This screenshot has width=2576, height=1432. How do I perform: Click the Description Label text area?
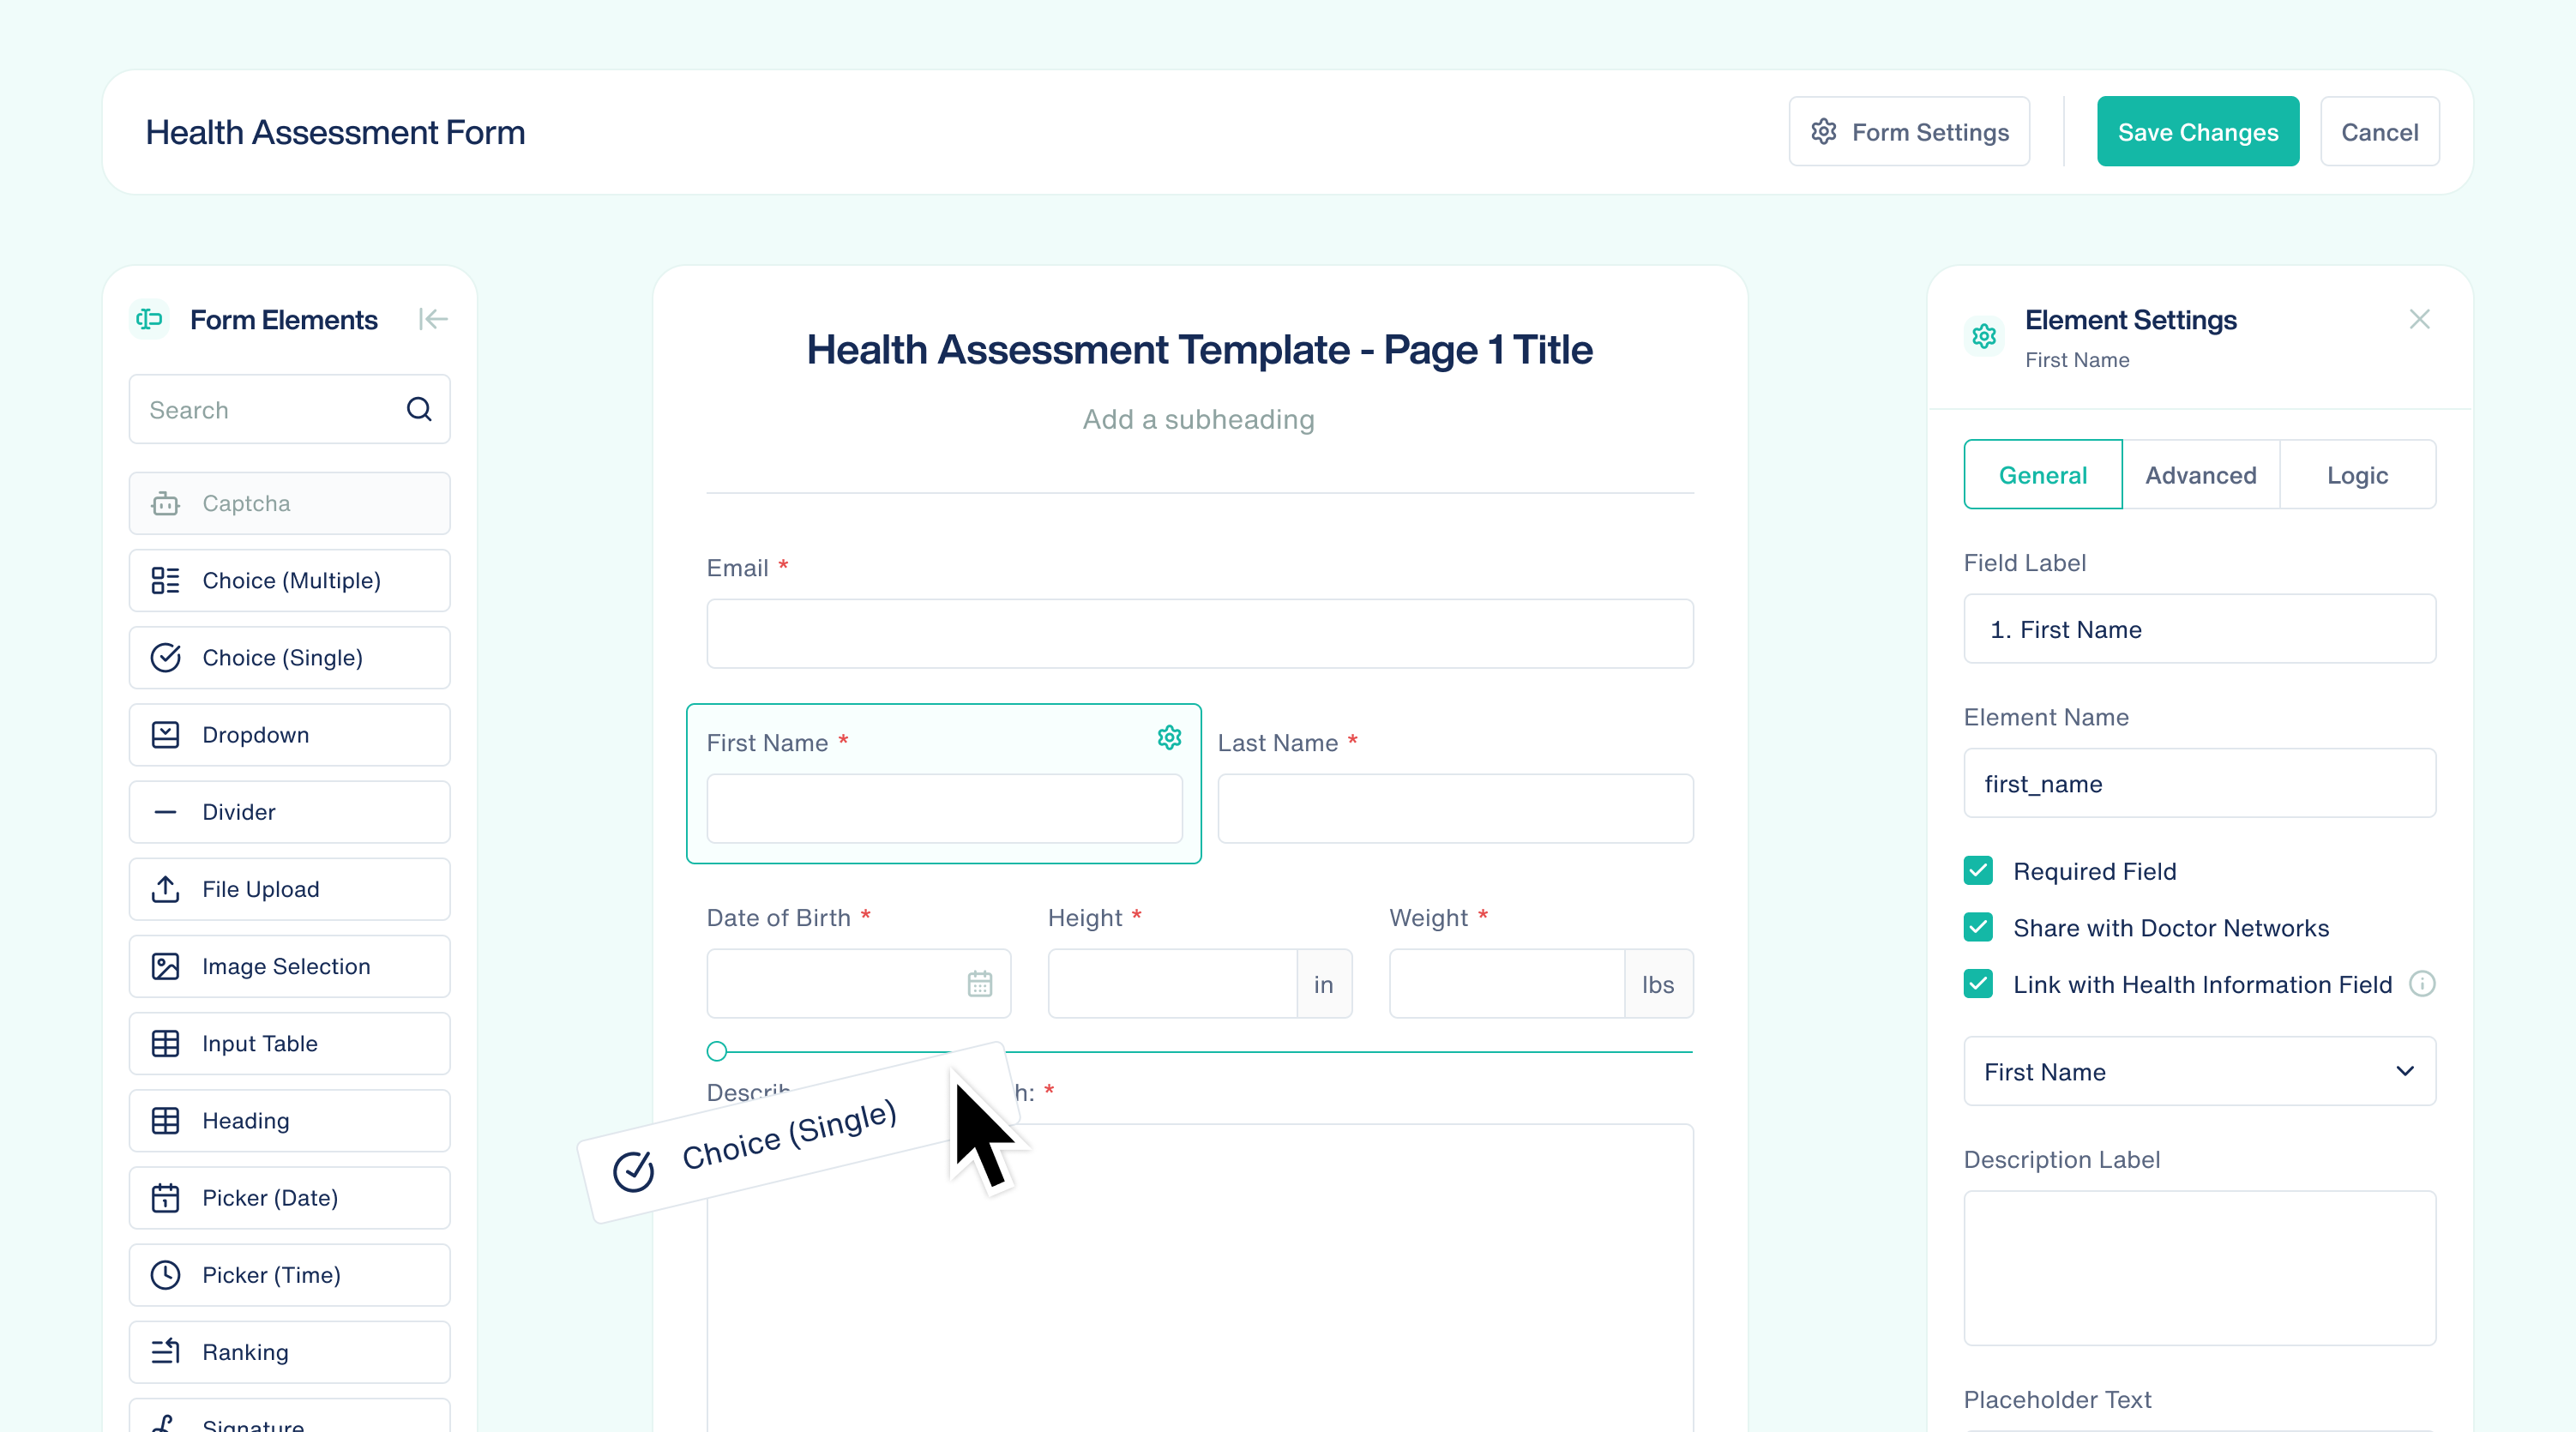point(2200,1267)
